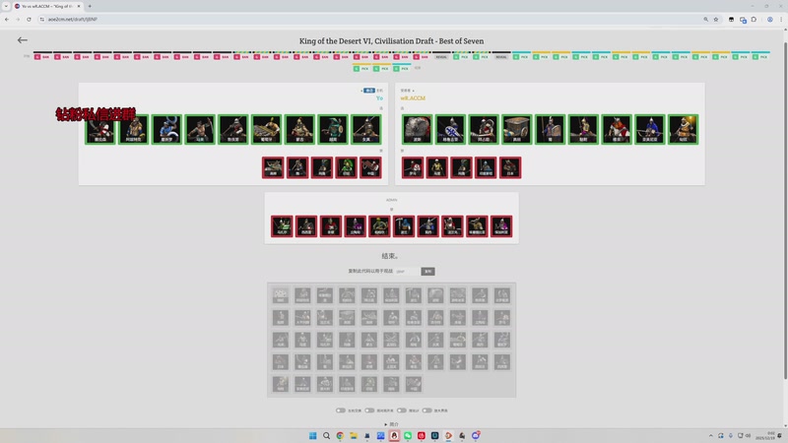Click the first BAN step in draft timeline
The image size is (788, 443).
tap(42, 57)
